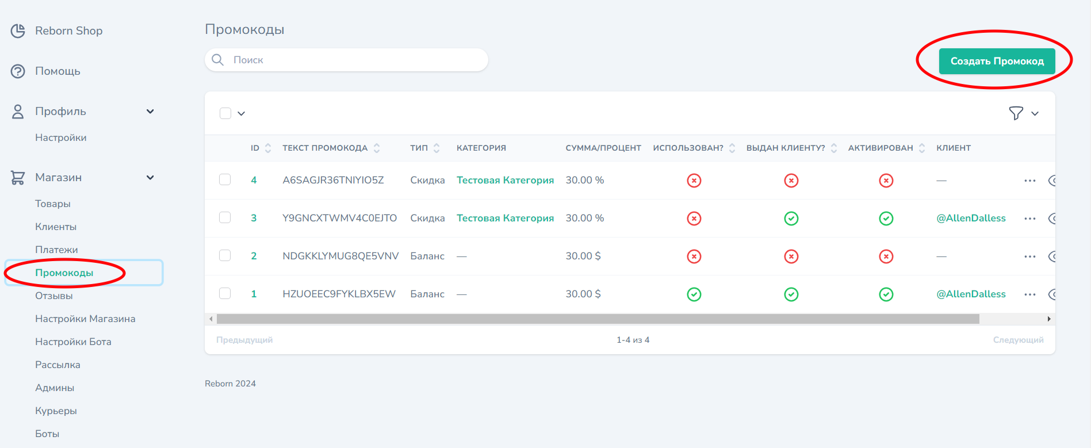Click Использован red cross in row 4
Screen dimensions: 1091x448
(694, 181)
